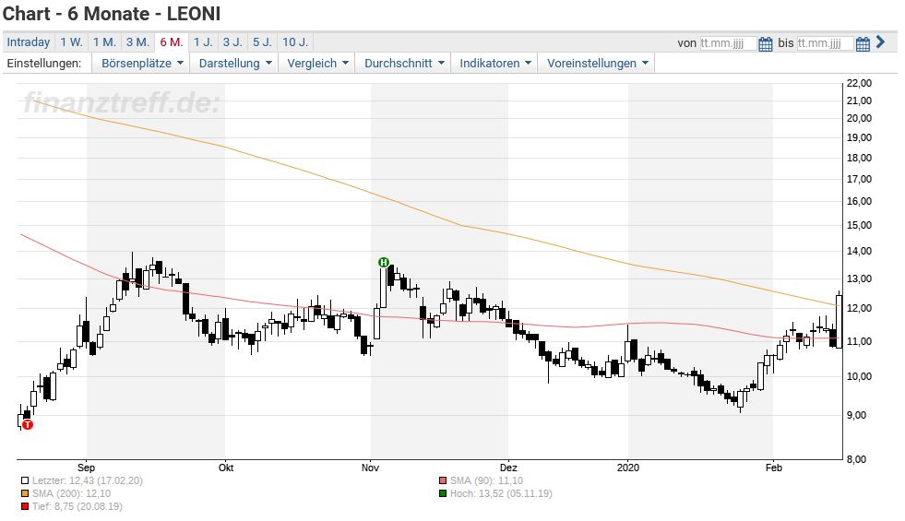Screen dimensions: 905x521
Task: Focus the 'von' start date field
Action: (728, 43)
